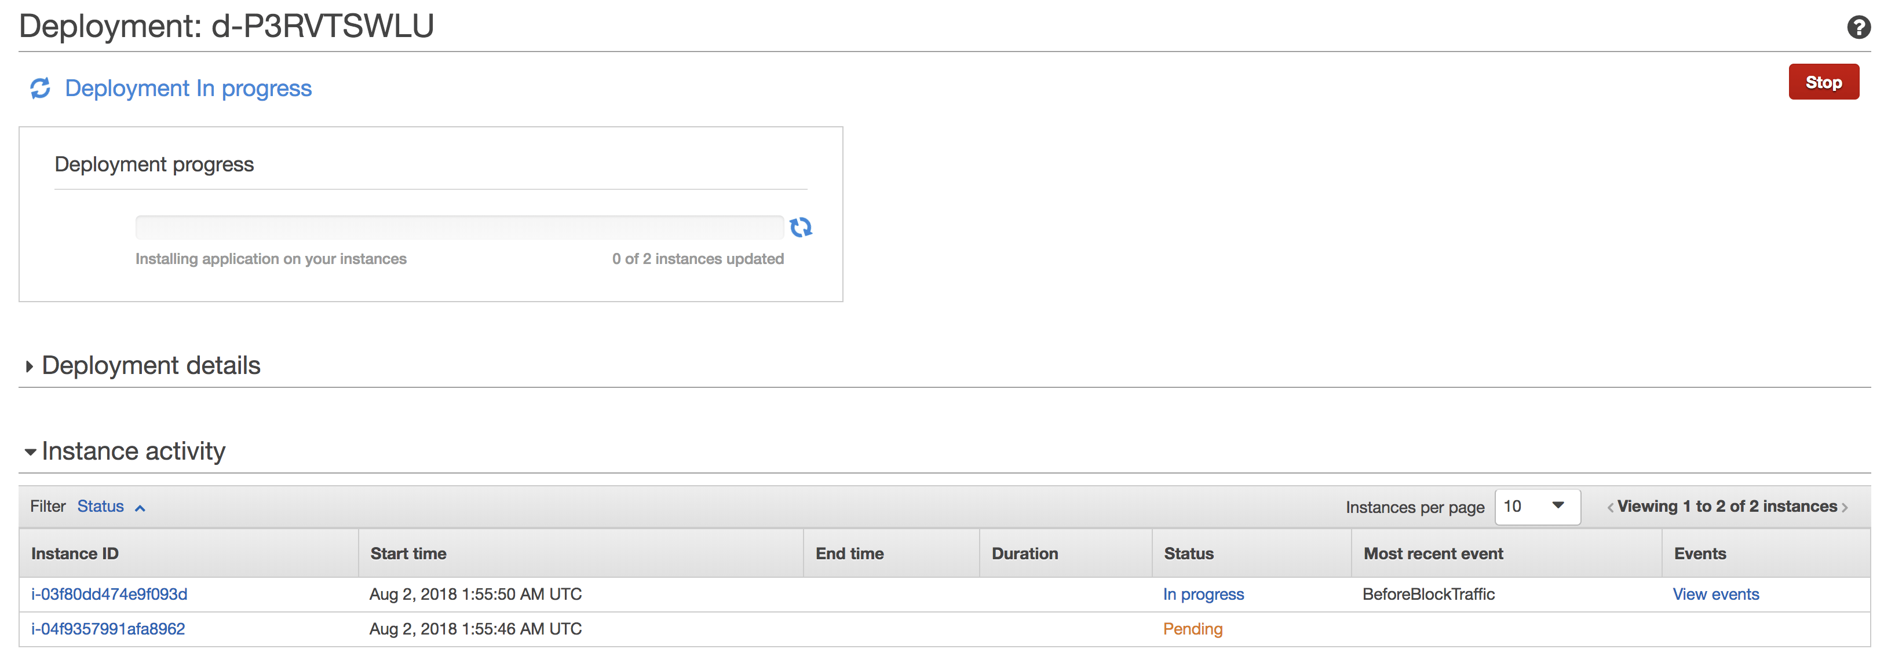Click View events for first instance
The height and width of the screenshot is (660, 1884).
pos(1715,594)
